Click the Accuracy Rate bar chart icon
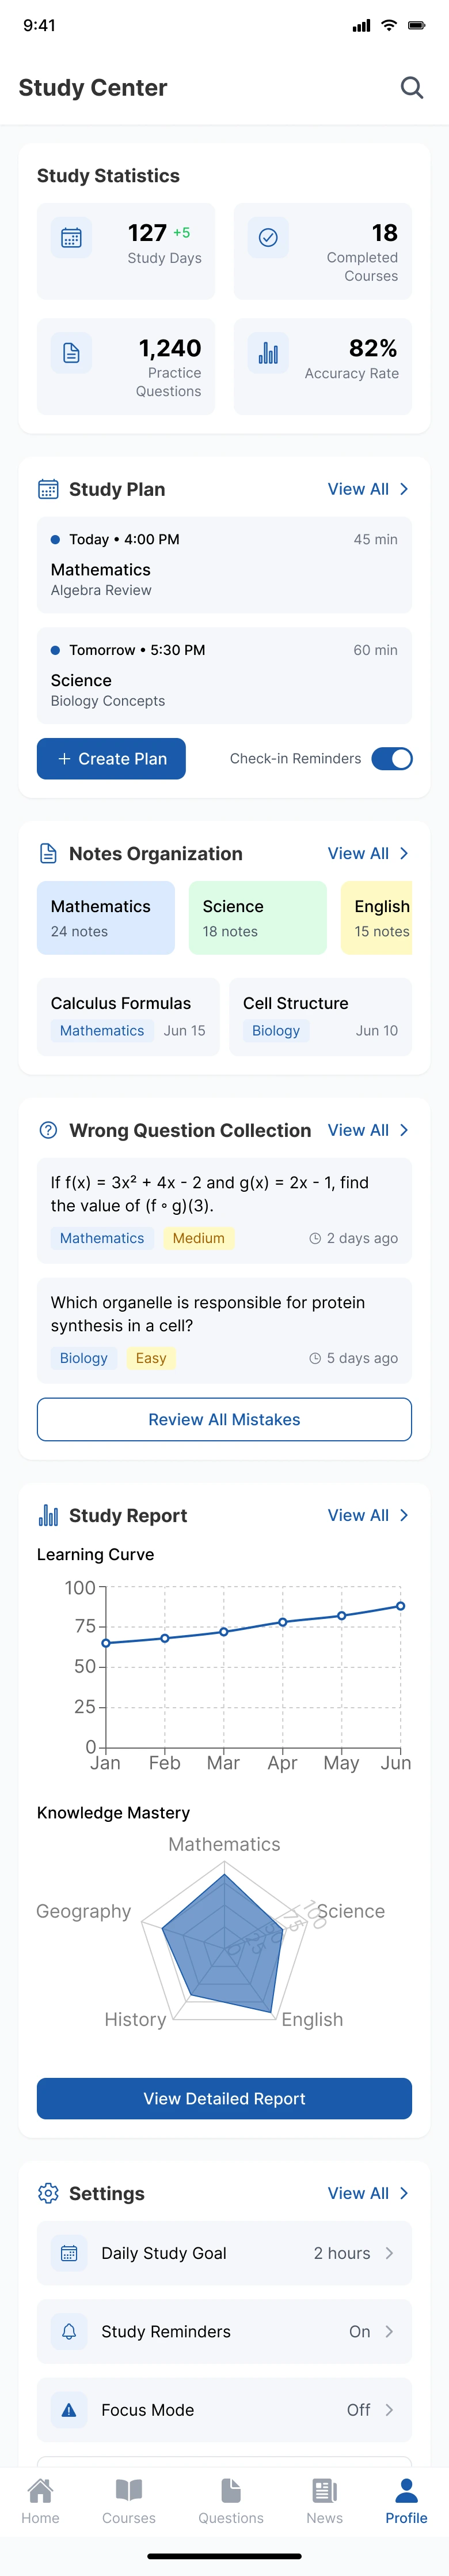The height and width of the screenshot is (2576, 449). (x=268, y=353)
